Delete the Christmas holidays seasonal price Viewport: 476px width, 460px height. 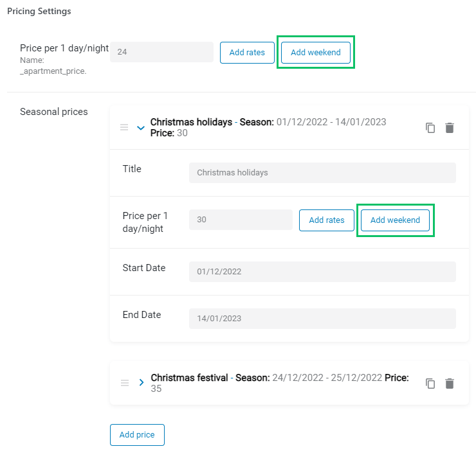(x=450, y=128)
